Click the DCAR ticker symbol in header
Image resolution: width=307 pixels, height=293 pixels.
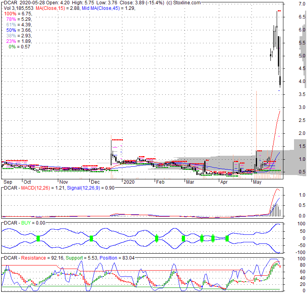pyautogui.click(x=11, y=3)
